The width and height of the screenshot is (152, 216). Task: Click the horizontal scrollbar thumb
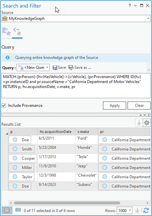[67, 203]
